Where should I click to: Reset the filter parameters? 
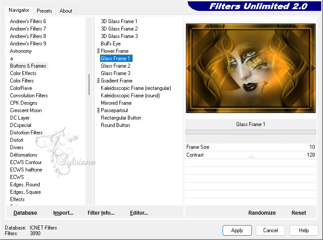tap(299, 213)
